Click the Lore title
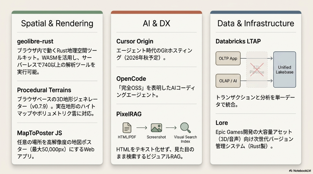The height and width of the screenshot is (174, 313). pos(222,123)
